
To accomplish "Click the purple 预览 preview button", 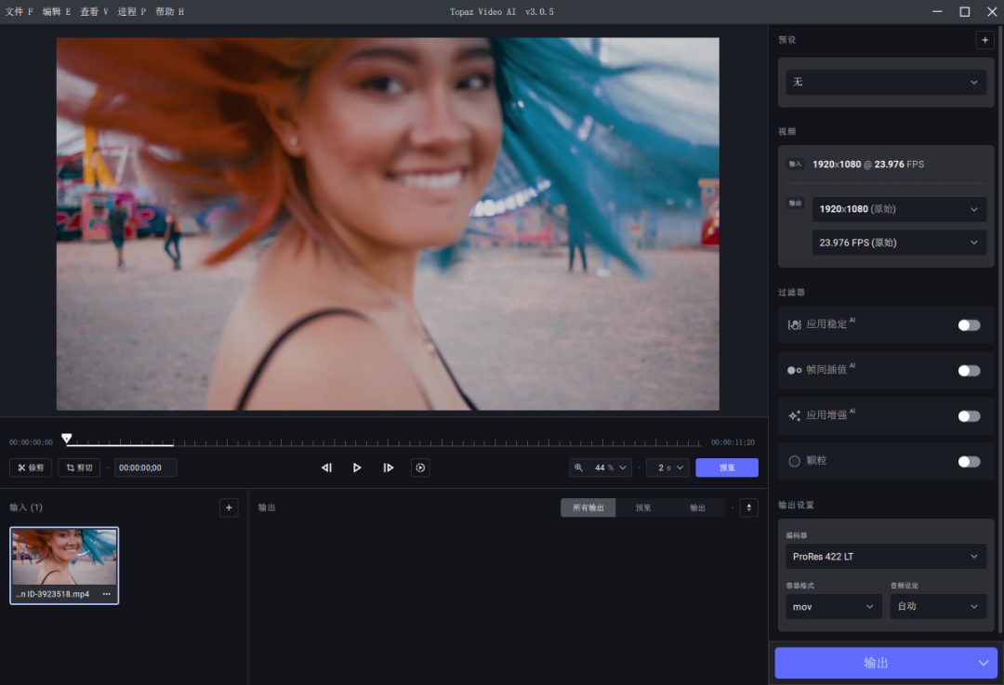I will click(726, 468).
